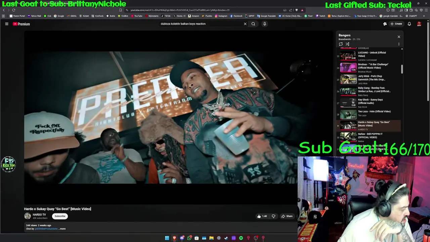Play Key Glock - Sunny Dayz audio
This screenshot has width=430, height=242.
(x=369, y=103)
